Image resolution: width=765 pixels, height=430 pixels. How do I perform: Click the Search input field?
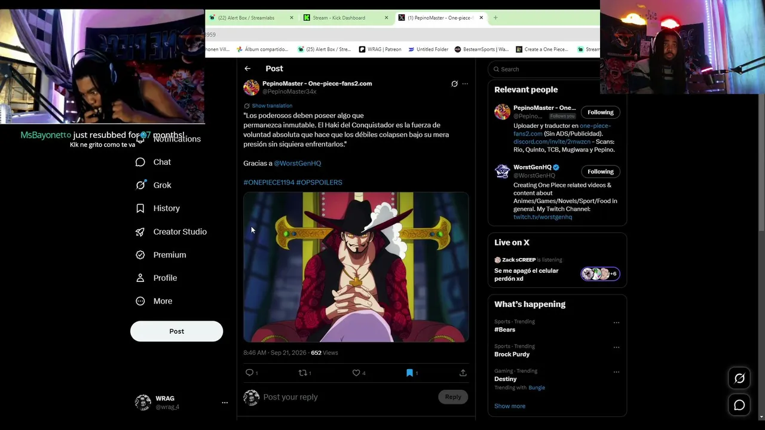coord(545,69)
